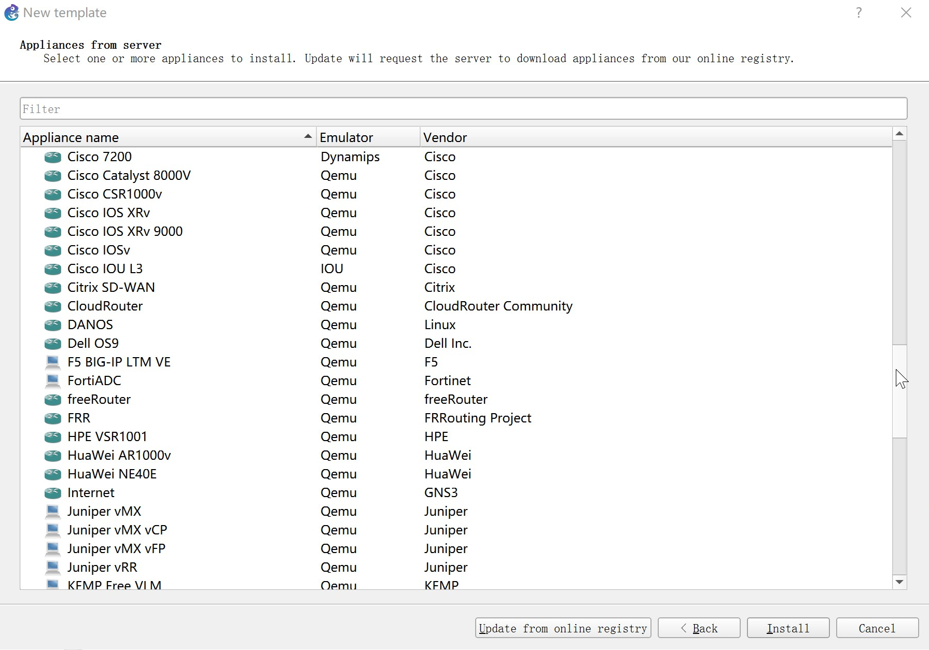Select Juniper vRR appliance name
Image resolution: width=929 pixels, height=650 pixels.
coord(102,568)
